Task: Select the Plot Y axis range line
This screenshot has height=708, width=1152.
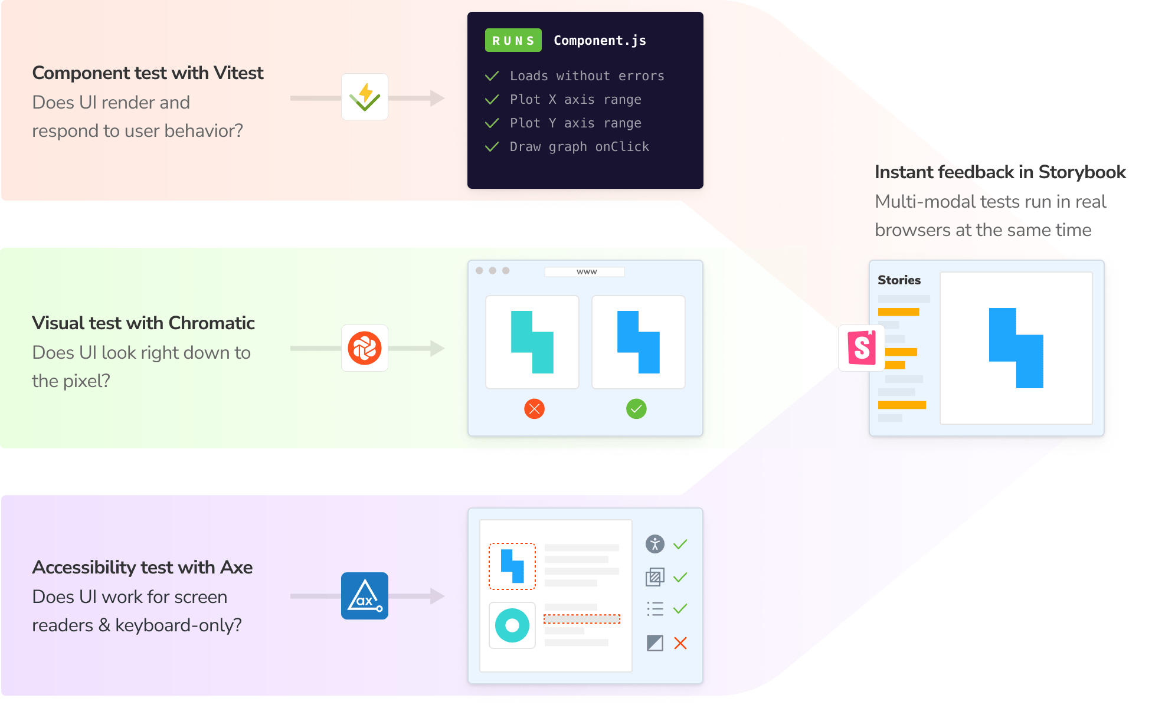Action: (x=575, y=123)
